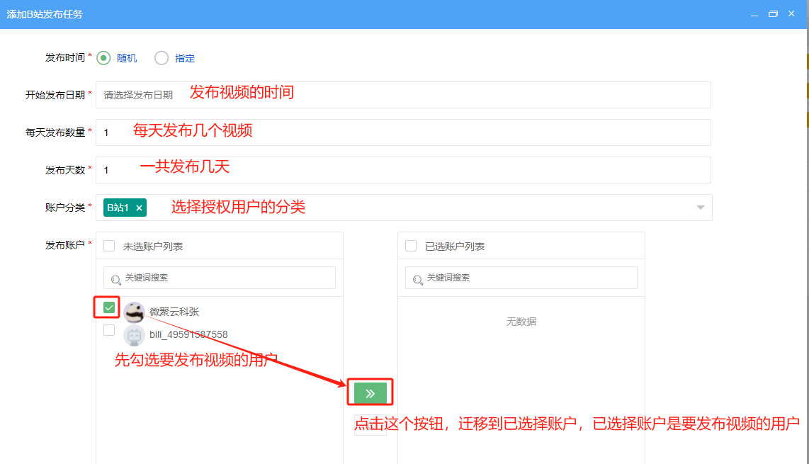Click the 发布天数 input field
Viewport: 809px width, 464px height.
(x=403, y=170)
